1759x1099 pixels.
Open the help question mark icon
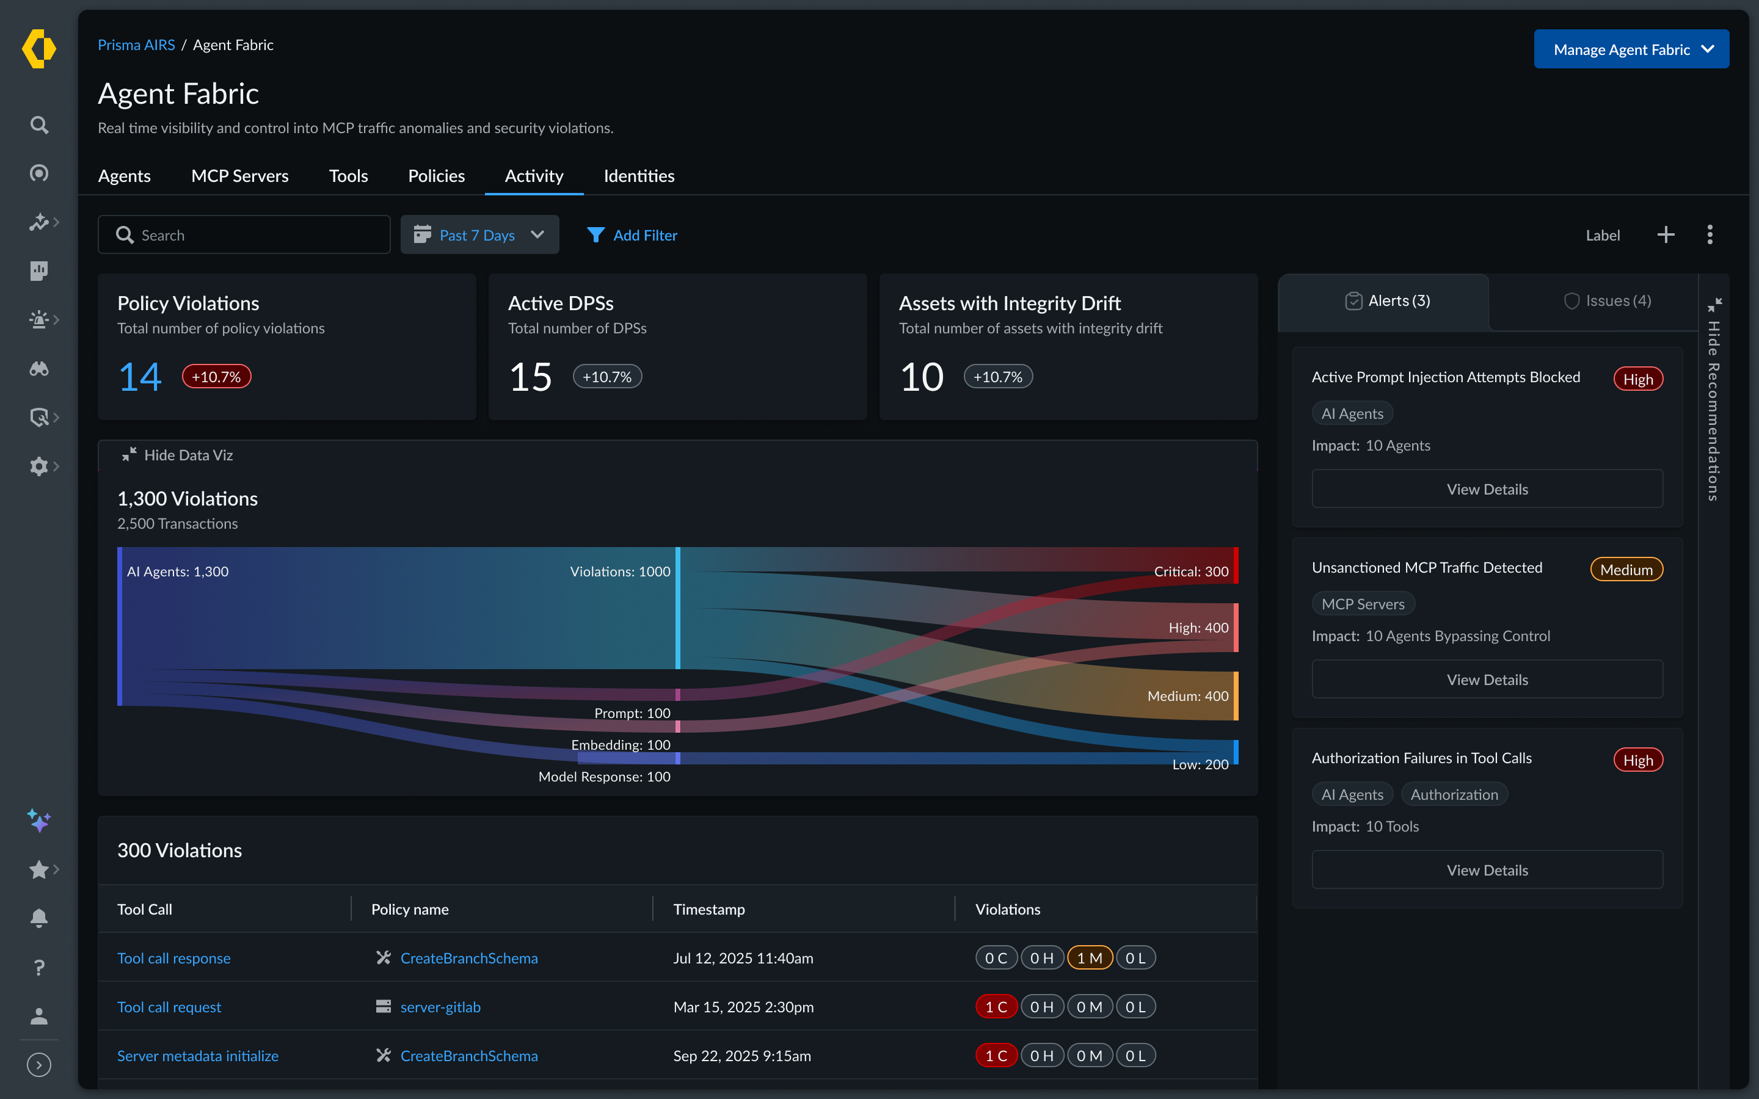coord(39,968)
